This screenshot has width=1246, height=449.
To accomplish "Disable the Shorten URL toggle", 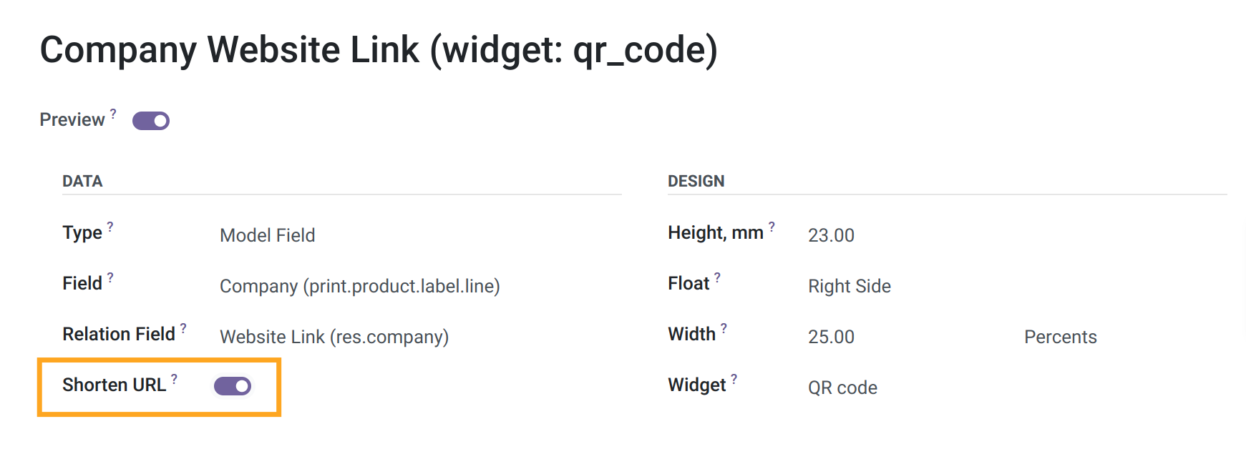I will (x=233, y=386).
